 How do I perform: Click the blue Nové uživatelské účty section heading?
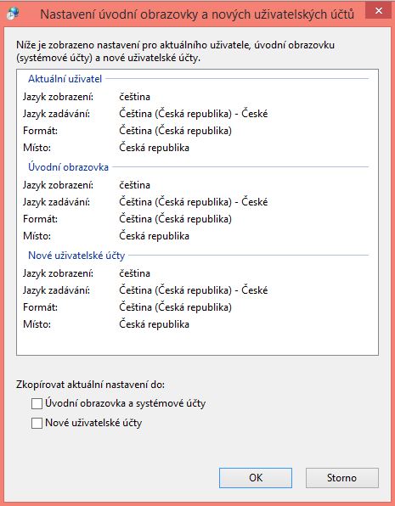pos(76,256)
